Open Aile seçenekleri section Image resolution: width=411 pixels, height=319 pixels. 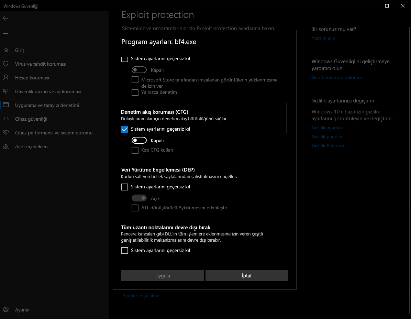pos(31,146)
